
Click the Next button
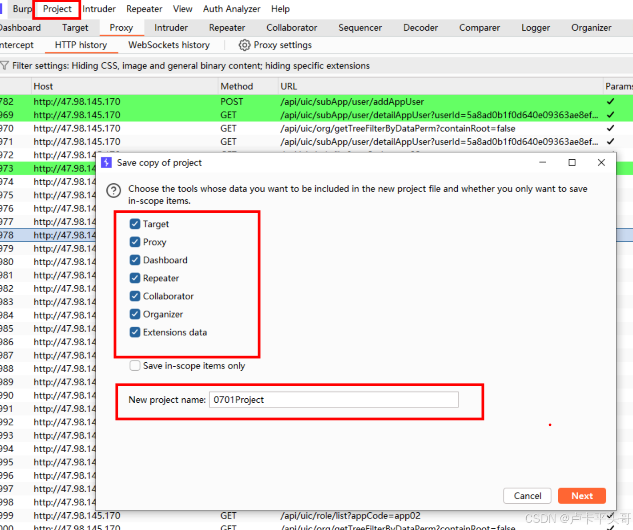[x=581, y=496]
